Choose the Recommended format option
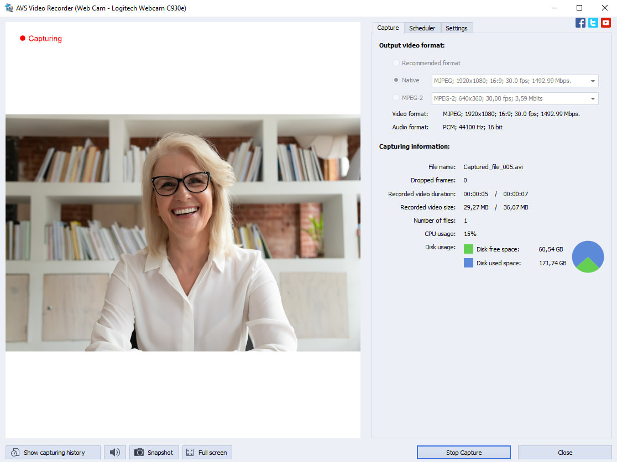617x462 pixels. (396, 62)
